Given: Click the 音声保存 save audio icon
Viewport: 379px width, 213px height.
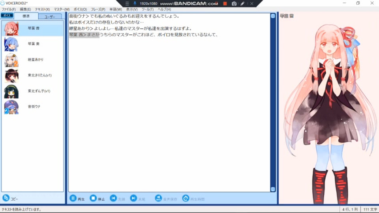Looking at the screenshot, I should pyautogui.click(x=158, y=198).
